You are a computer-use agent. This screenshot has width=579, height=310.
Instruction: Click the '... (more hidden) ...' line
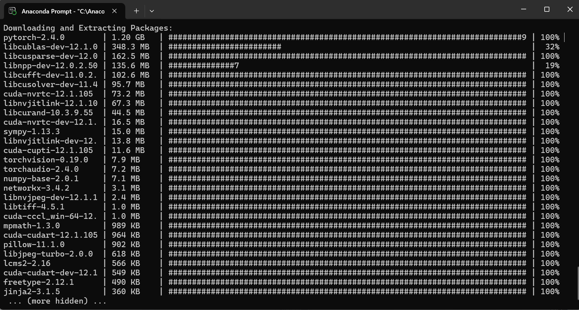(x=58, y=301)
